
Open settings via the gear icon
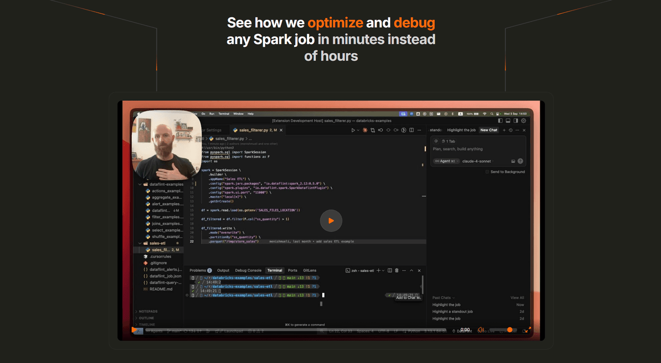(x=524, y=121)
